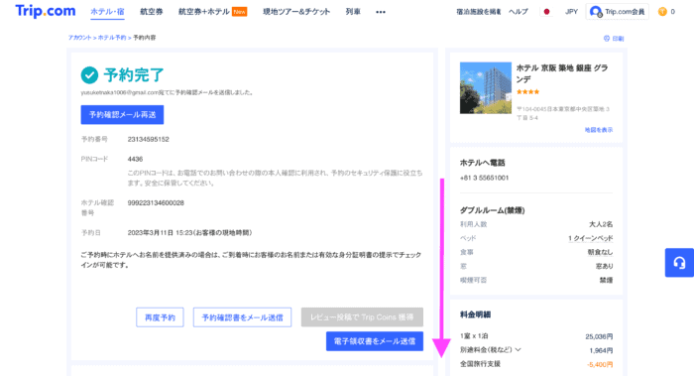The height and width of the screenshot is (376, 694).
Task: Print the booking via 印刷
Action: pos(614,39)
